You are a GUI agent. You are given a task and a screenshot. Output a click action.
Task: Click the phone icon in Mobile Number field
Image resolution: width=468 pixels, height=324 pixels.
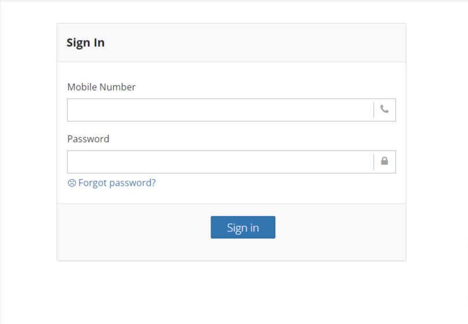coord(384,109)
